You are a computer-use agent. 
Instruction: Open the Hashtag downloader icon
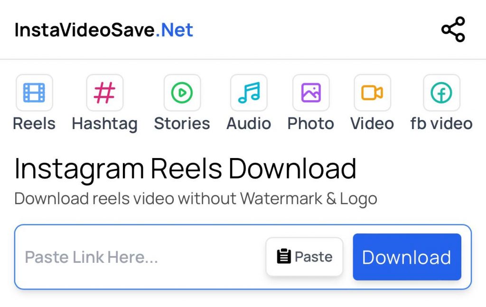[105, 92]
